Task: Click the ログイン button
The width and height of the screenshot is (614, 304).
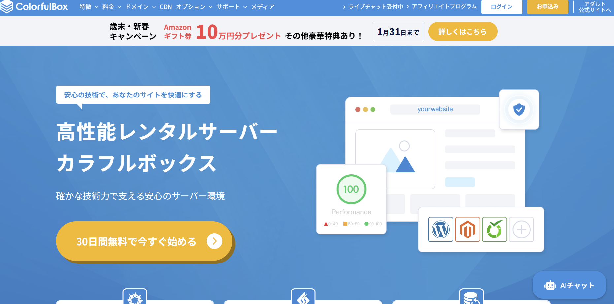Action: tap(501, 7)
